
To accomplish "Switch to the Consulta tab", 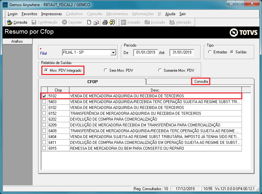I will pos(201,81).
